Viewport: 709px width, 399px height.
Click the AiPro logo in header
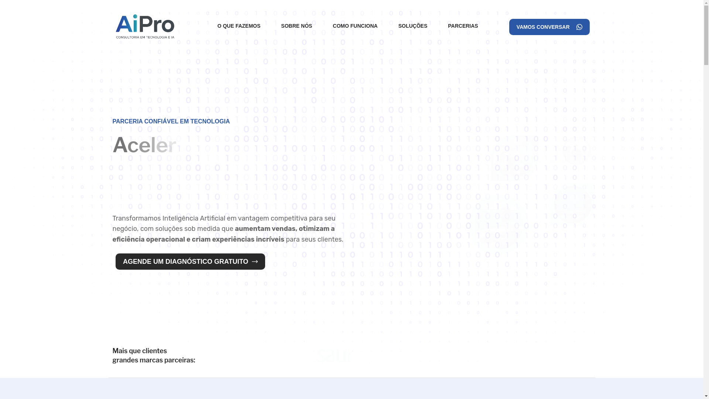tap(145, 24)
